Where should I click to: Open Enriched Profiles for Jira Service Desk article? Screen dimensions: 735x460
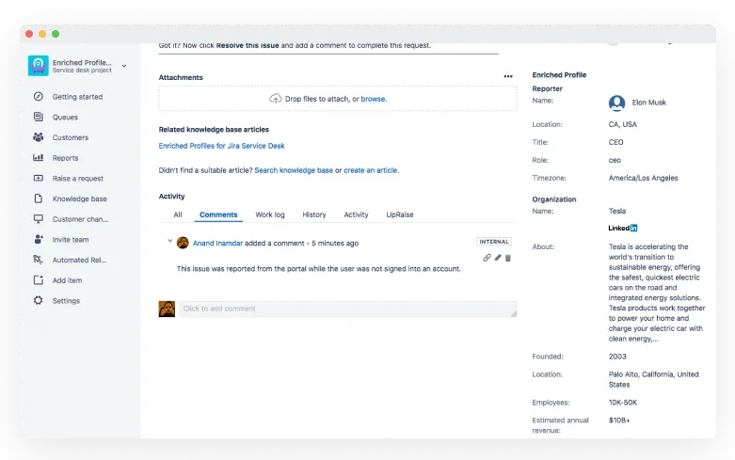coord(221,147)
